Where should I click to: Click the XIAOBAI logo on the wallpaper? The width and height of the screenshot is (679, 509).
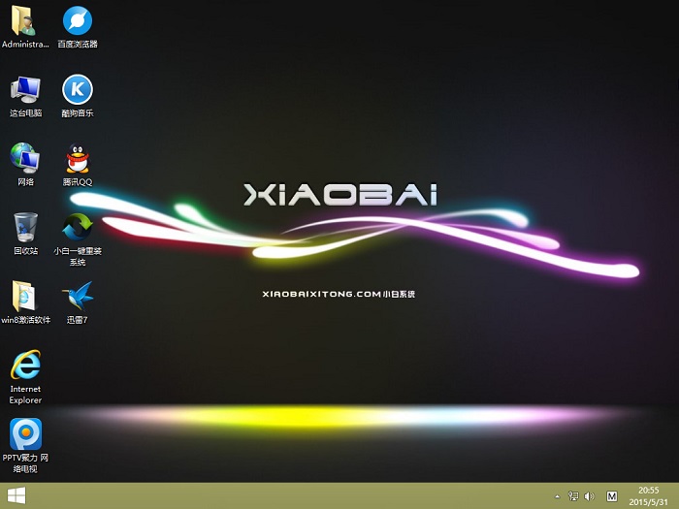(x=339, y=195)
